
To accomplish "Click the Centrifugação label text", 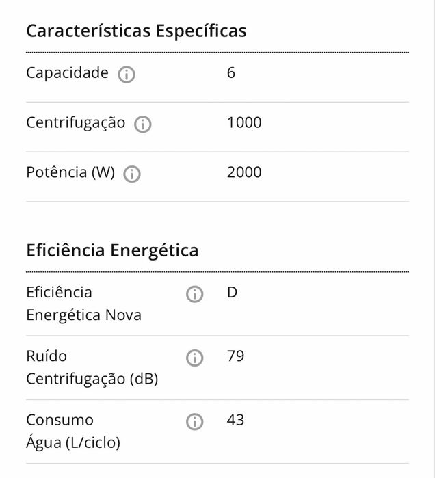I will click(x=76, y=123).
